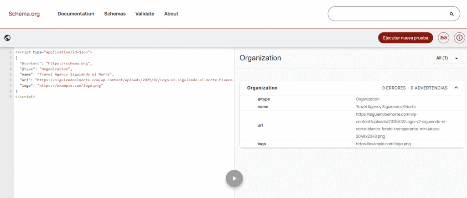Click the Organization card header title
The image size is (467, 198).
tap(262, 88)
